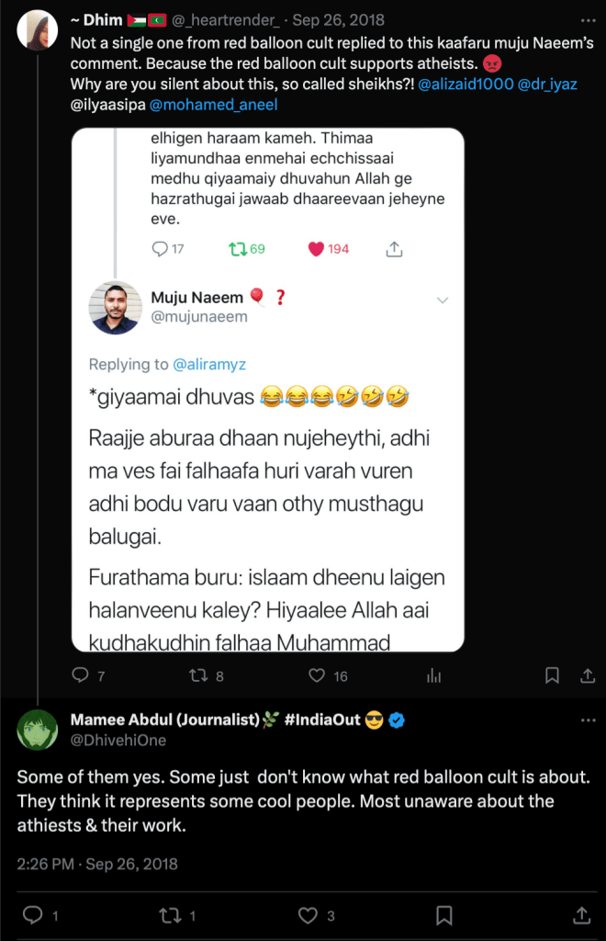The width and height of the screenshot is (606, 941).
Task: Open Dhim's profile avatar
Action: (x=37, y=31)
